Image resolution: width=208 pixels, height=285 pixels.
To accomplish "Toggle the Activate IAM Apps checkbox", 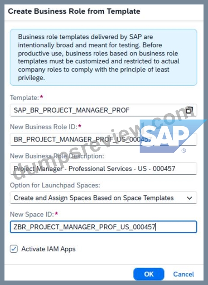I will click(x=14, y=249).
